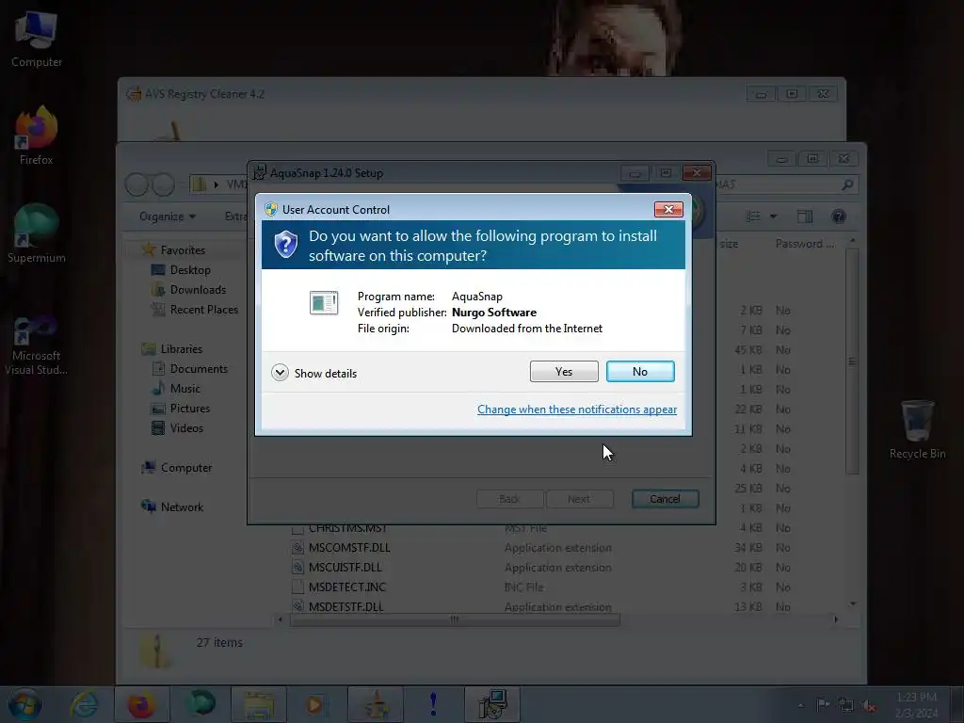
Task: Select Network in Explorer navigation pane
Action: [182, 507]
